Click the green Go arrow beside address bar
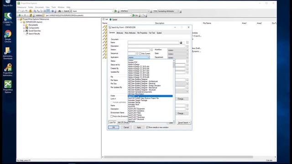292x164 pixels. 134,15
